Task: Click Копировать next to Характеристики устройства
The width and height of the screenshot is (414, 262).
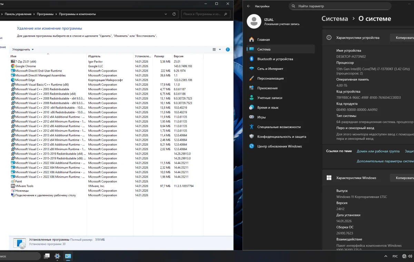Action: click(x=404, y=38)
